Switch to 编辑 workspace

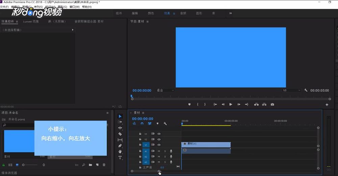[x=135, y=13]
